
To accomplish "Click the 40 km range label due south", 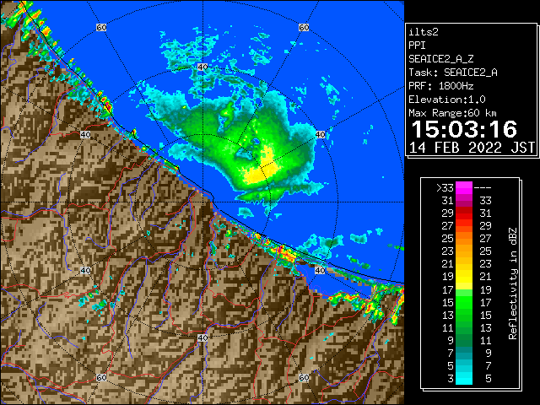I will tap(202, 337).
